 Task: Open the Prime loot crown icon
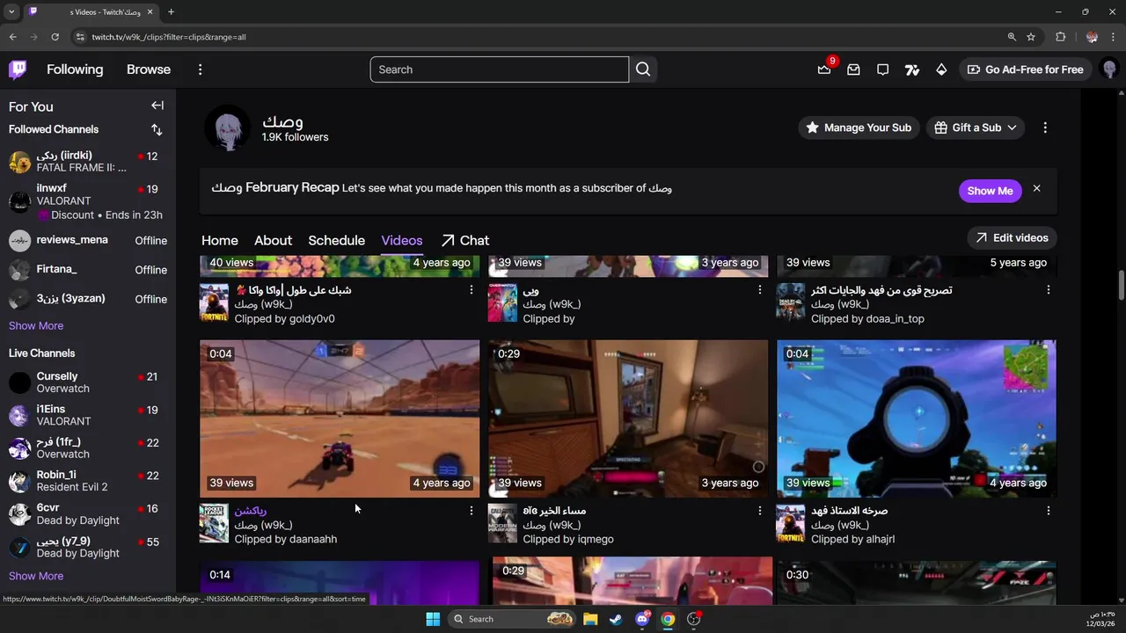824,69
